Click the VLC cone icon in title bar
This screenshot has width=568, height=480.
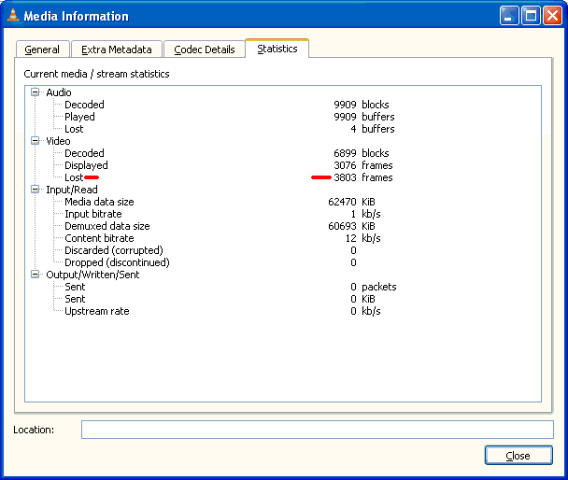click(13, 15)
